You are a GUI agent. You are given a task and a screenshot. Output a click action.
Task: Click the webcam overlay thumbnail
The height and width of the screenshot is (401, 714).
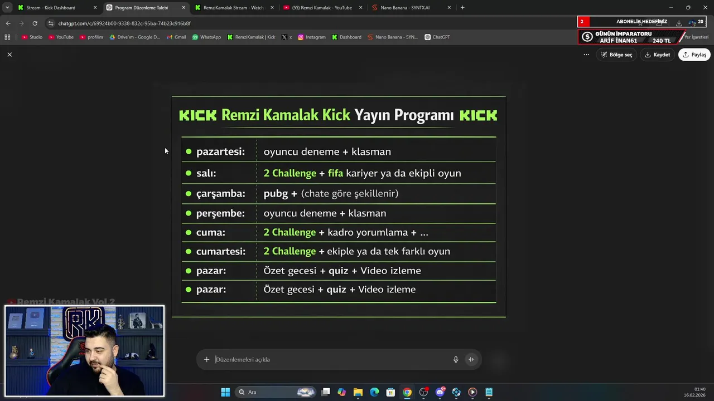(85, 351)
